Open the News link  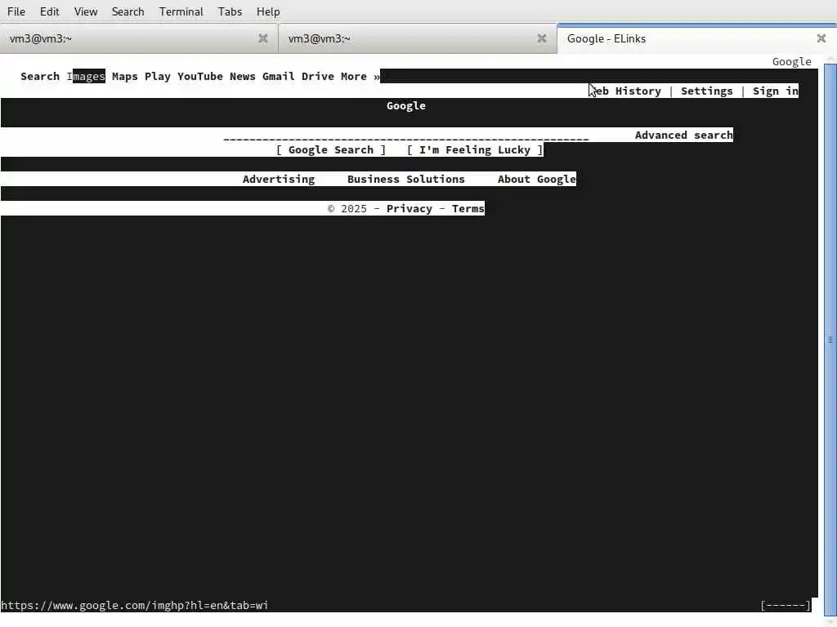[x=242, y=76]
